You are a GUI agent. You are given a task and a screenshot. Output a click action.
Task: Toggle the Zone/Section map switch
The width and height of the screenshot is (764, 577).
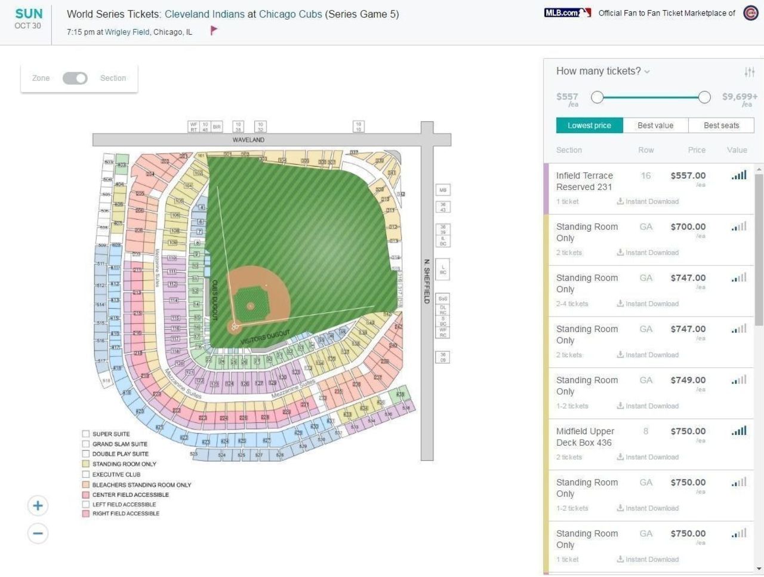(75, 78)
